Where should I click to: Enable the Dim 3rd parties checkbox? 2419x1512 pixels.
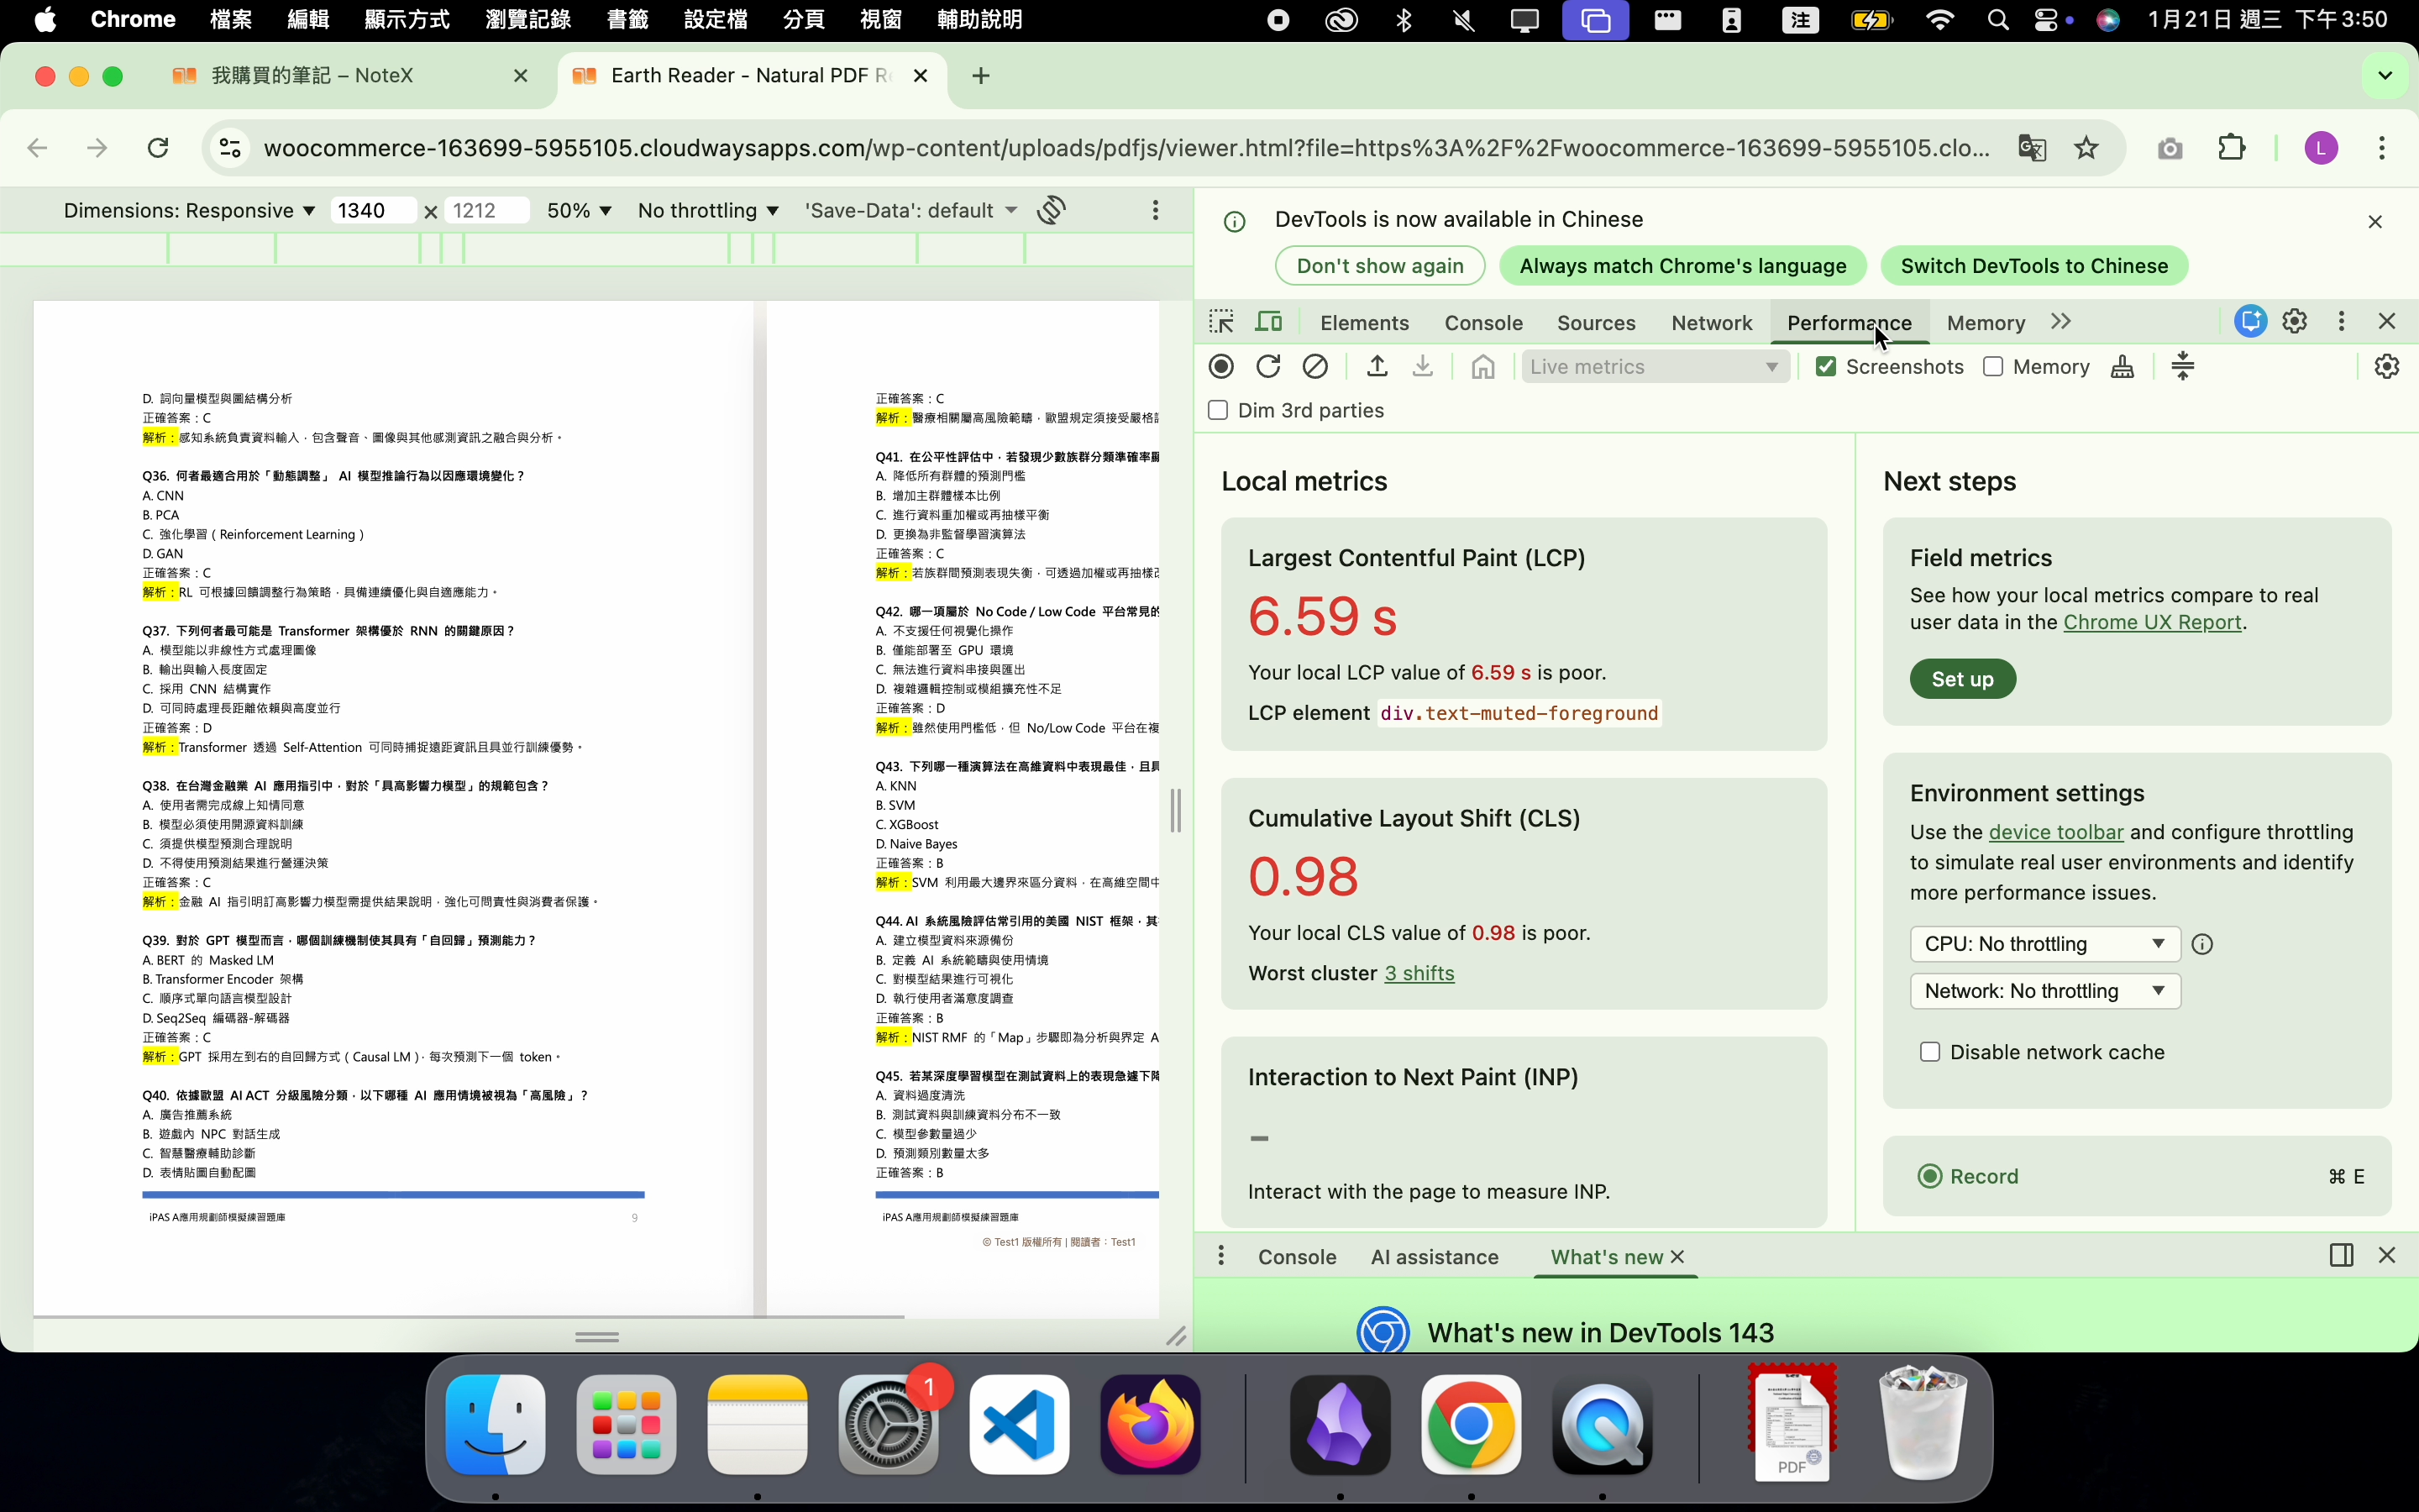coord(1219,411)
